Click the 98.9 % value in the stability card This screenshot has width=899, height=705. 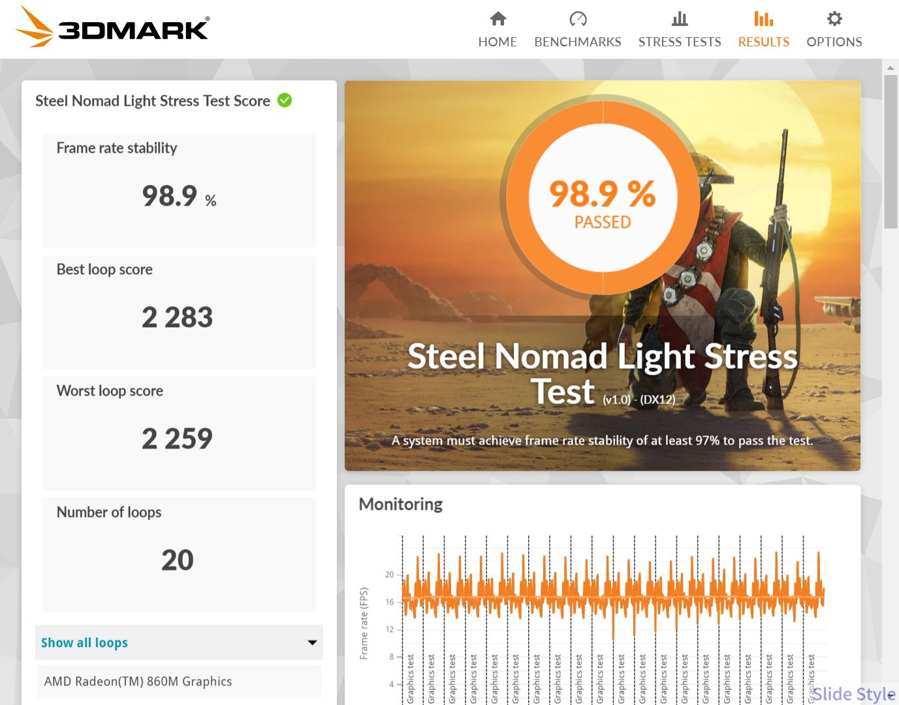pyautogui.click(x=179, y=196)
